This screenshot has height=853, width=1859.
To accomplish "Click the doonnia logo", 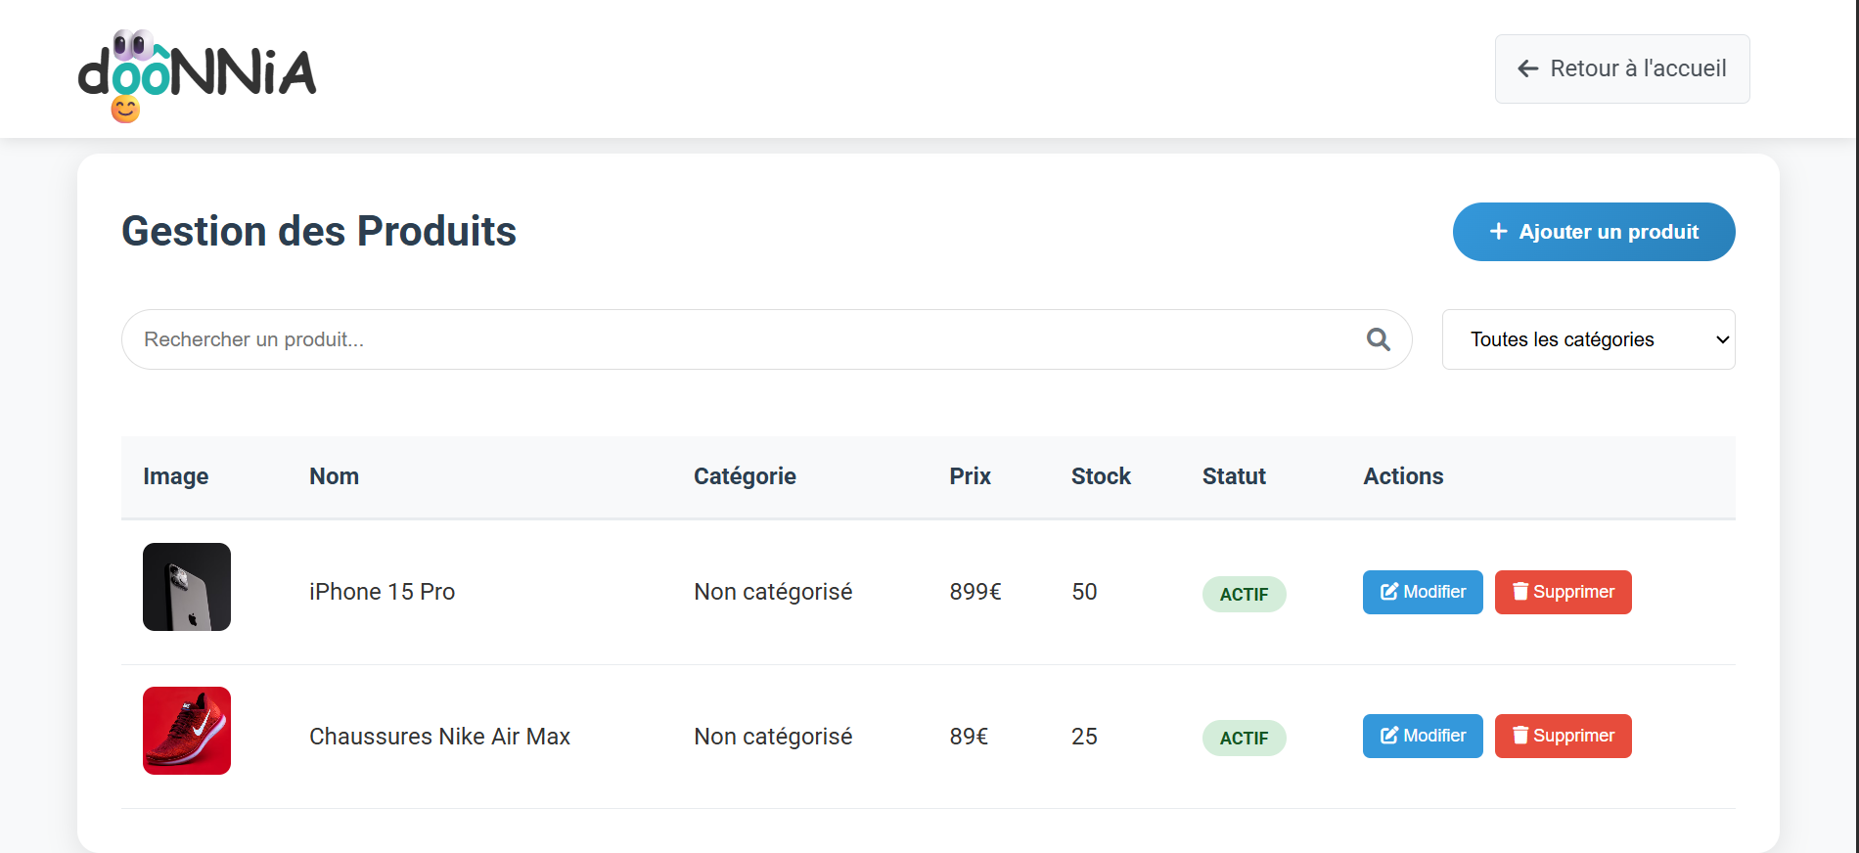I will point(197,74).
